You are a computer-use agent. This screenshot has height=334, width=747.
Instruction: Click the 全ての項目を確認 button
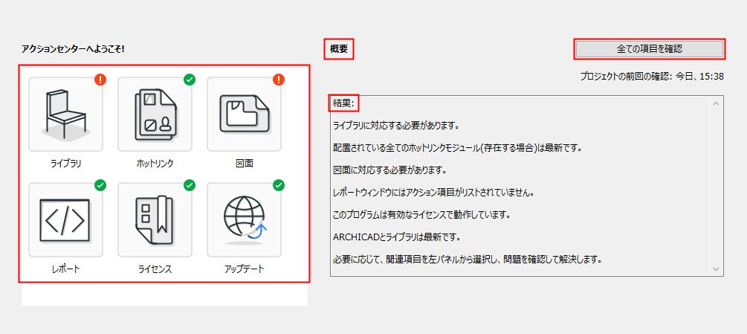650,48
